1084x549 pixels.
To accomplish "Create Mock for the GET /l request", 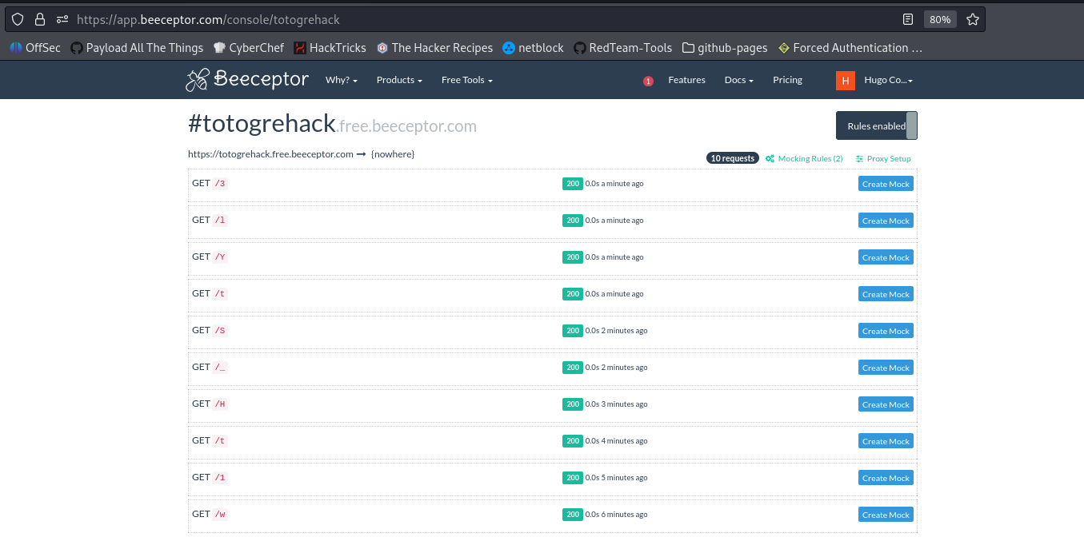I will [x=886, y=221].
